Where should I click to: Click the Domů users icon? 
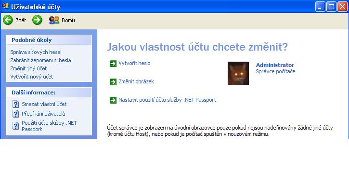[54, 20]
